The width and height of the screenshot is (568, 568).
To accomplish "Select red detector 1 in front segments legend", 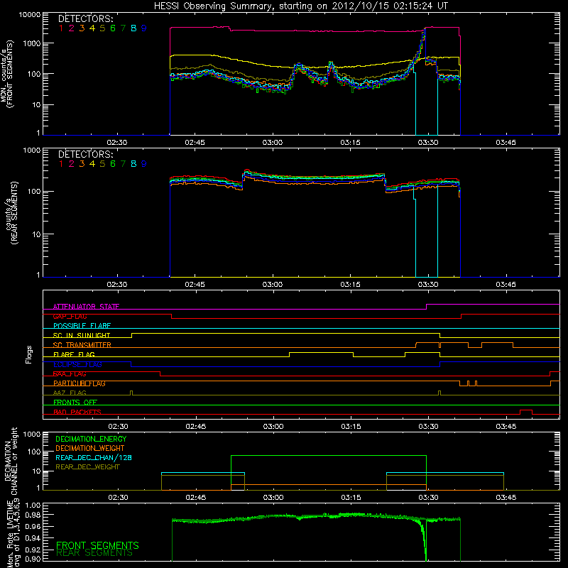I will 61,28.
